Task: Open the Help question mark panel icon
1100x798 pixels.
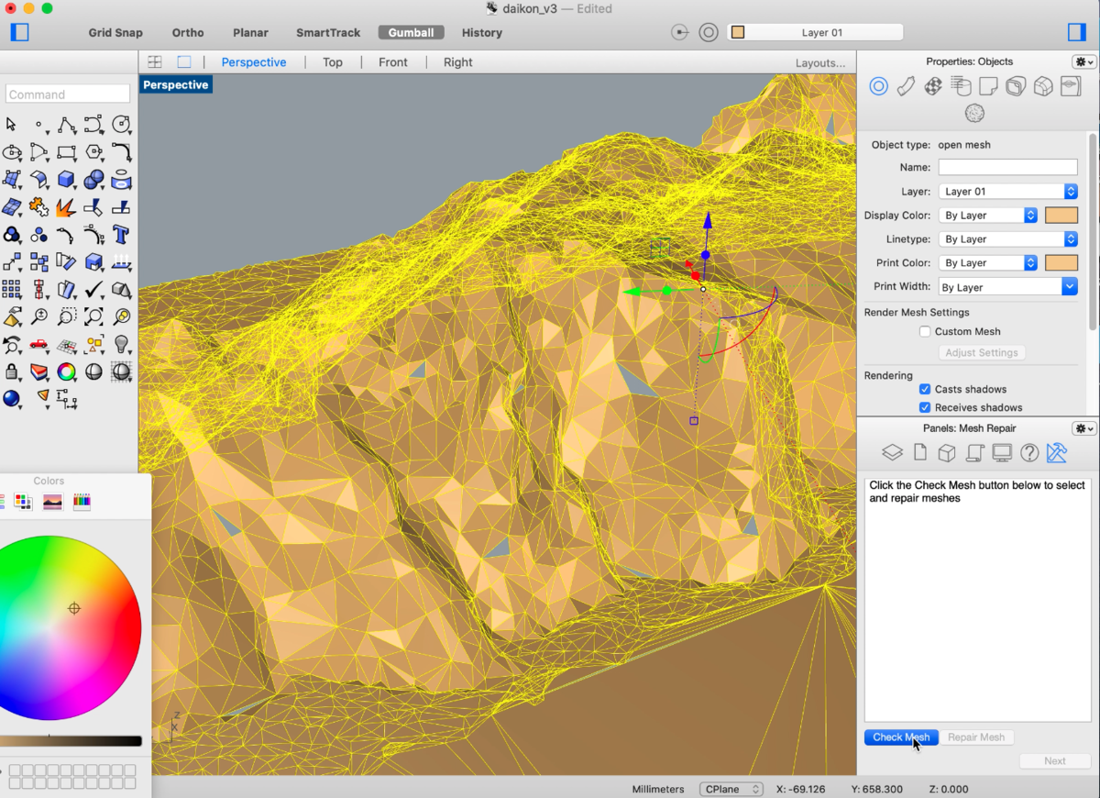Action: click(1028, 453)
